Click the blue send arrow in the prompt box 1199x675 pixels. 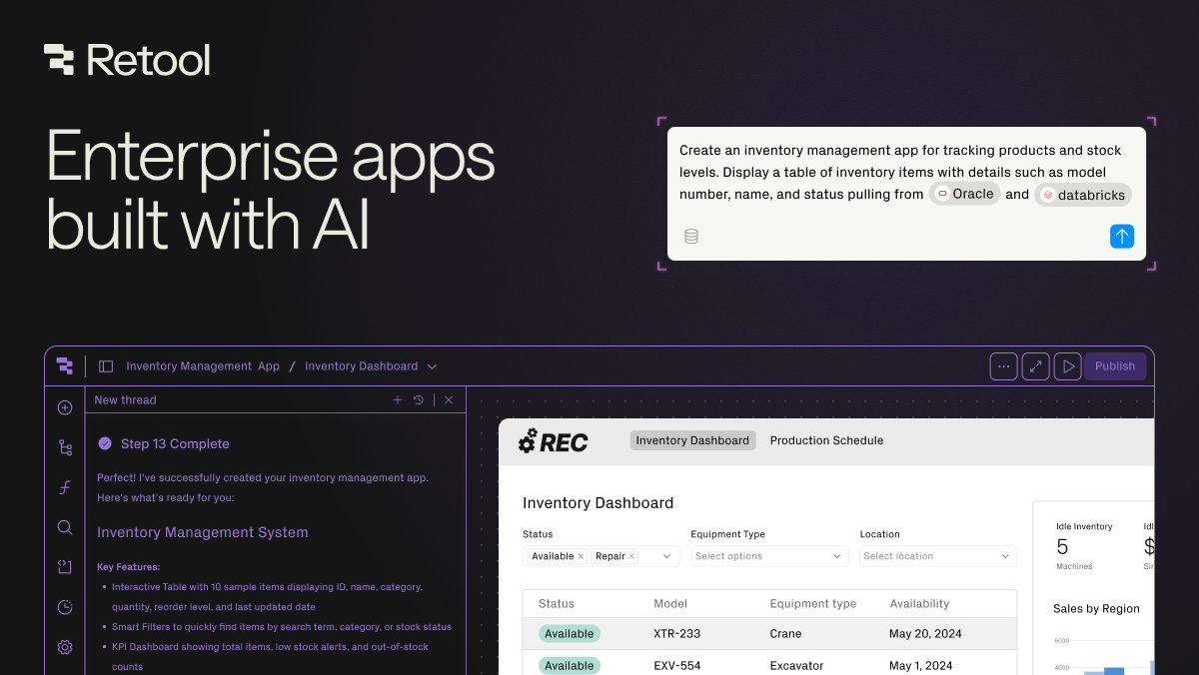[1122, 237]
